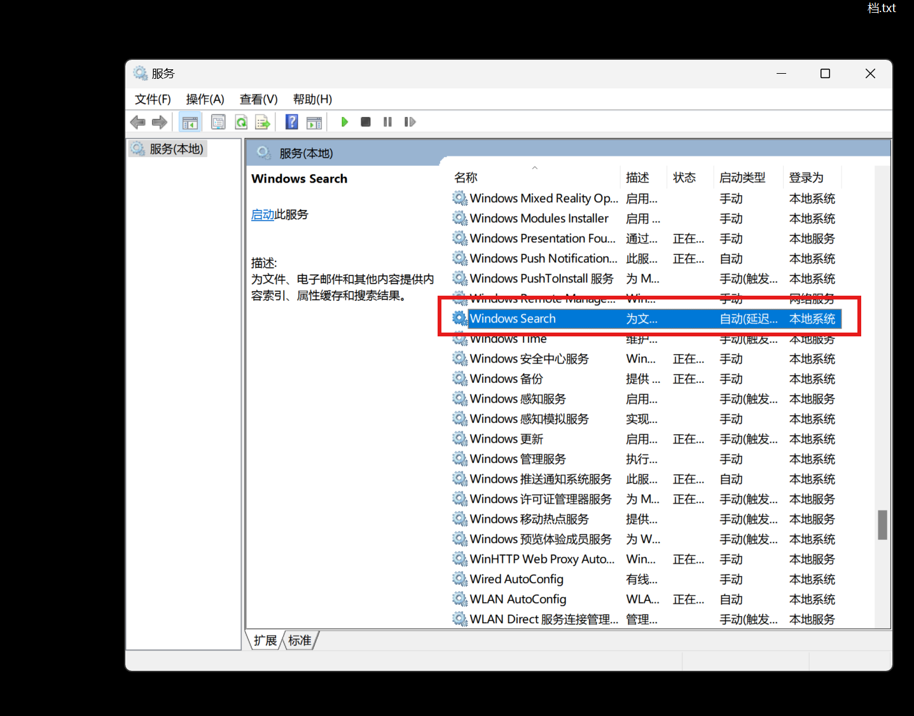This screenshot has height=716, width=914.
Task: Click the Stop Service square icon
Action: (x=366, y=122)
